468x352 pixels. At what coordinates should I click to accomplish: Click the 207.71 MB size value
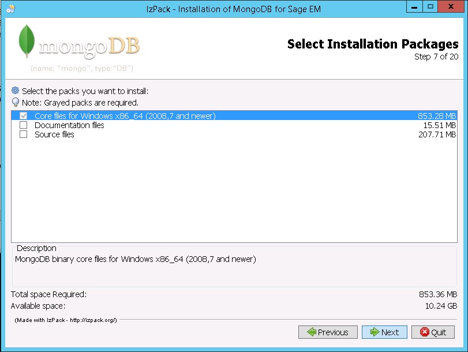[x=437, y=134]
